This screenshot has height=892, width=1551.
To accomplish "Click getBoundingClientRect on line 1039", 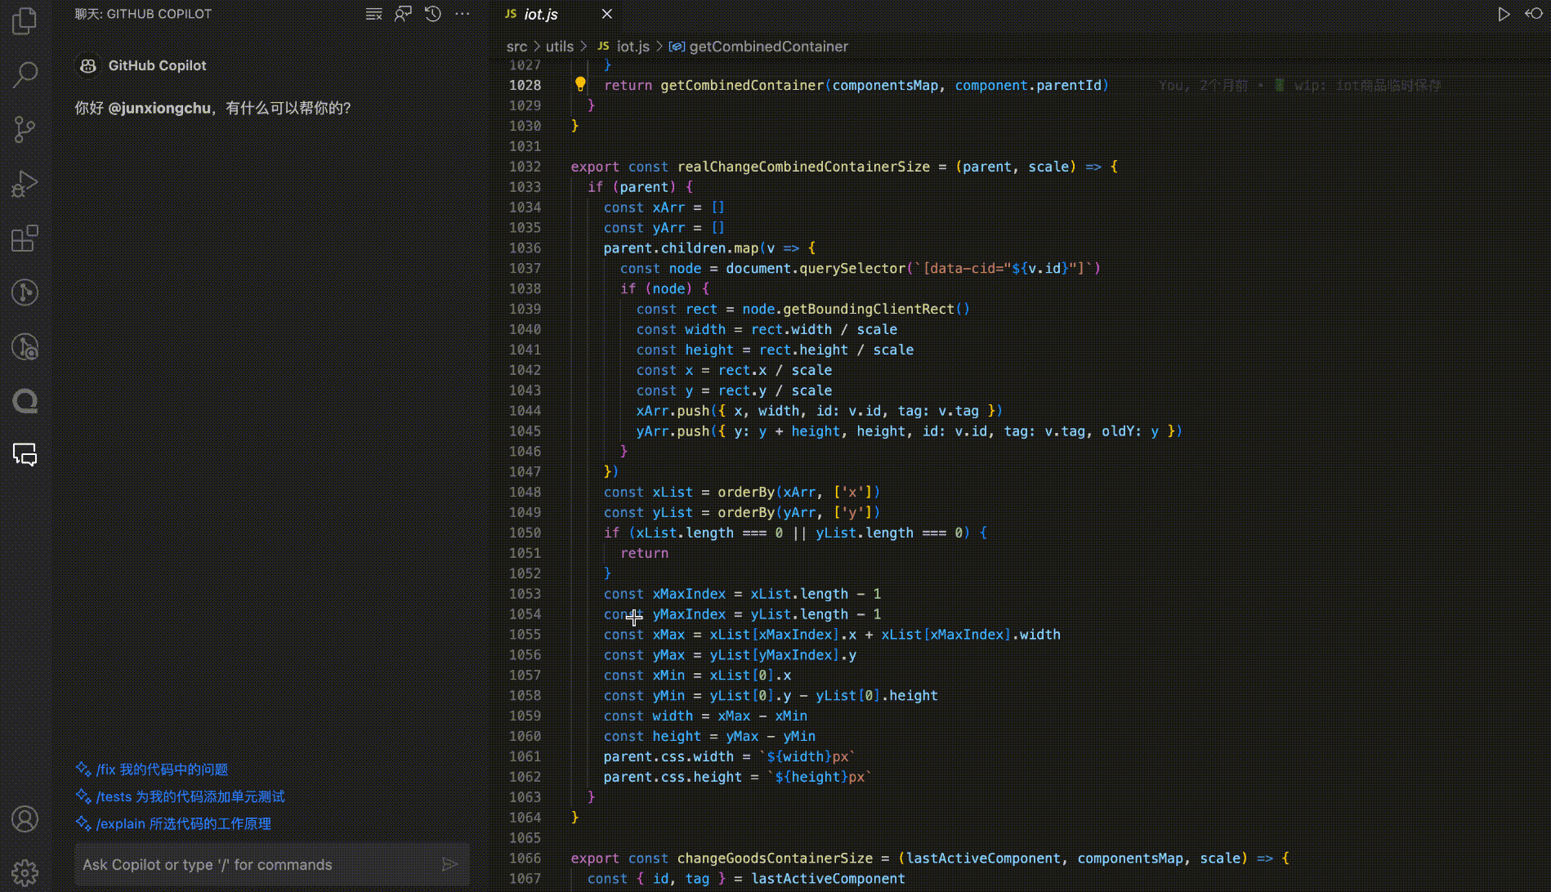I will pyautogui.click(x=868, y=309).
